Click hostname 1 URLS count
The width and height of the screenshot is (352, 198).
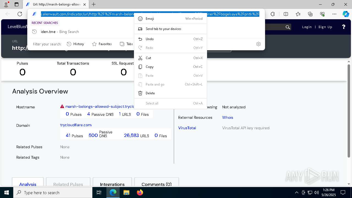(x=125, y=114)
